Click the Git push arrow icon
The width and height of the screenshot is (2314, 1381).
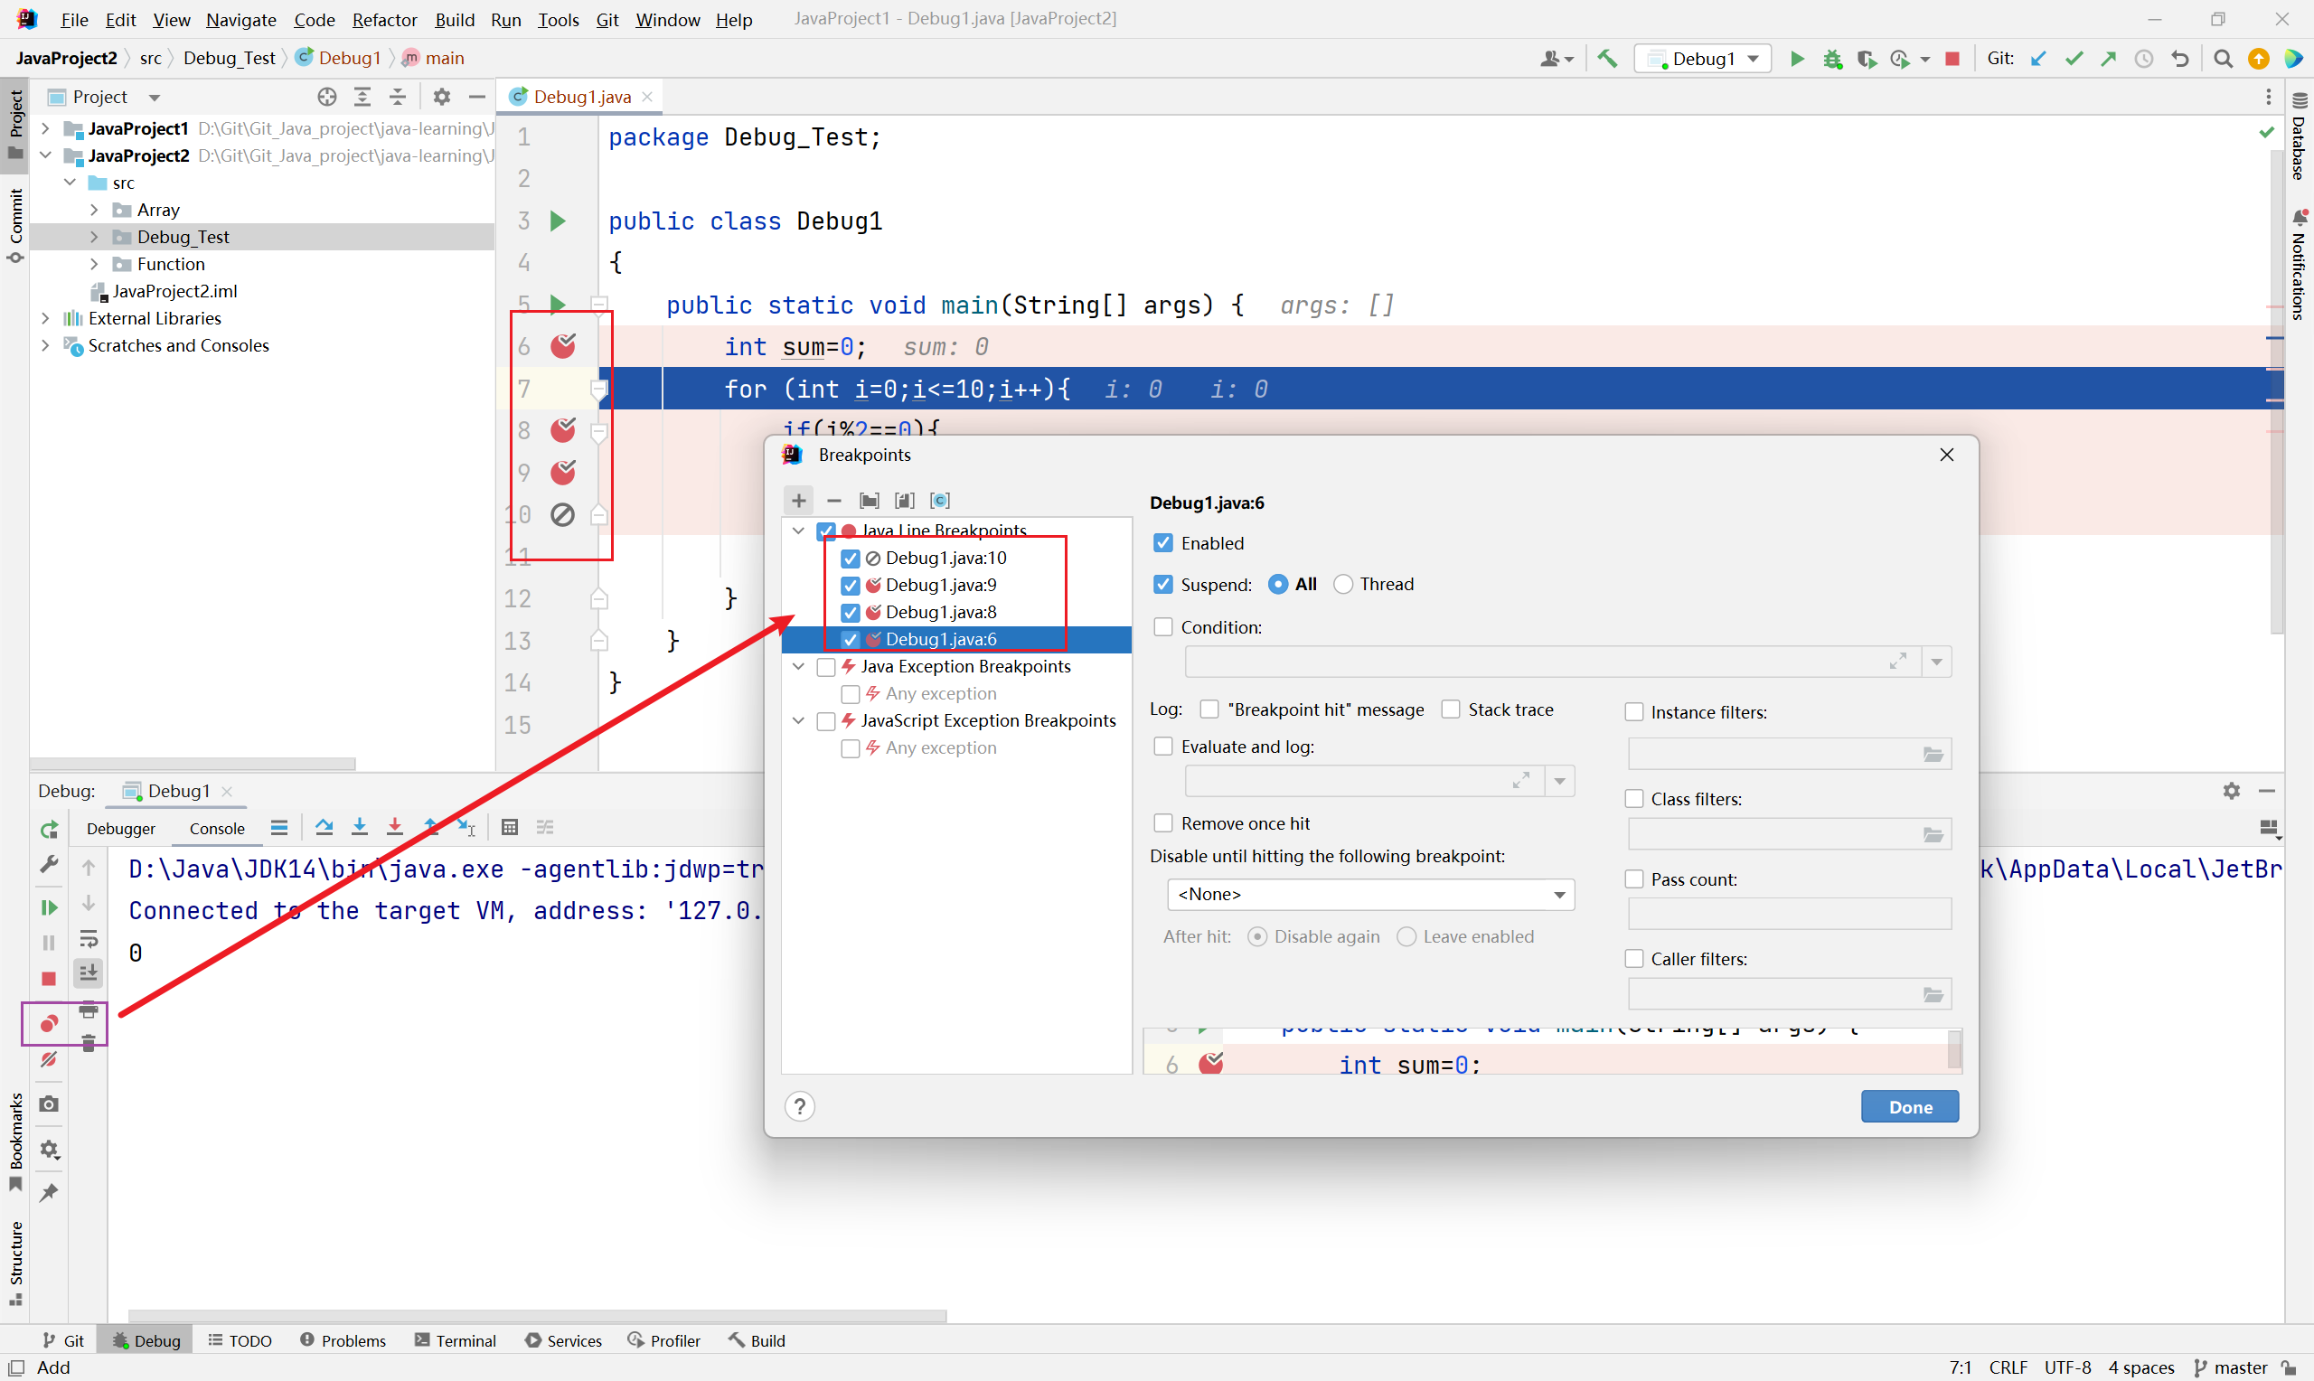(x=2109, y=58)
